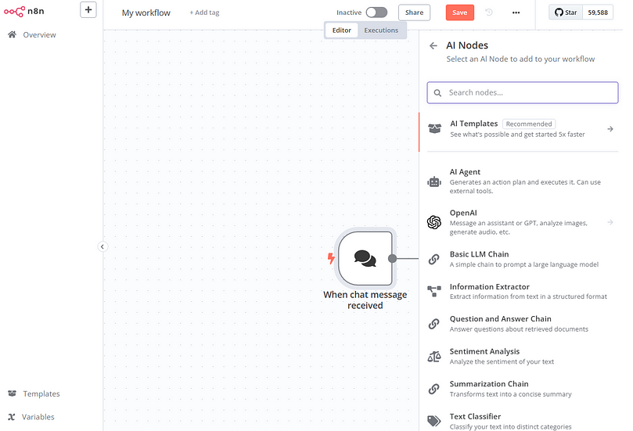Click the plus button to create new
The width and height of the screenshot is (633, 431).
(x=88, y=9)
